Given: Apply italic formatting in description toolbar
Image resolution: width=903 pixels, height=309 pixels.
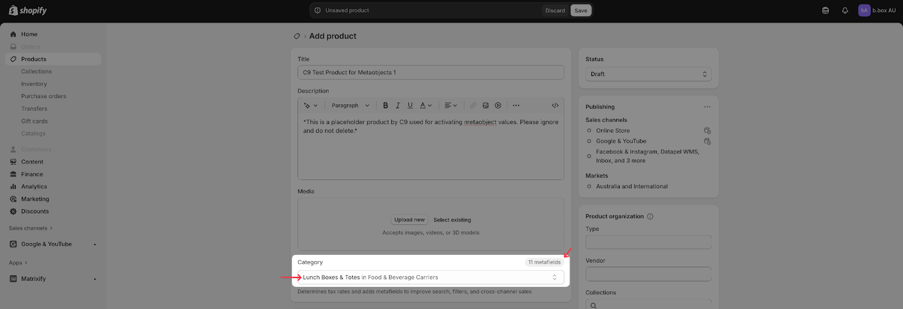Looking at the screenshot, I should point(398,105).
